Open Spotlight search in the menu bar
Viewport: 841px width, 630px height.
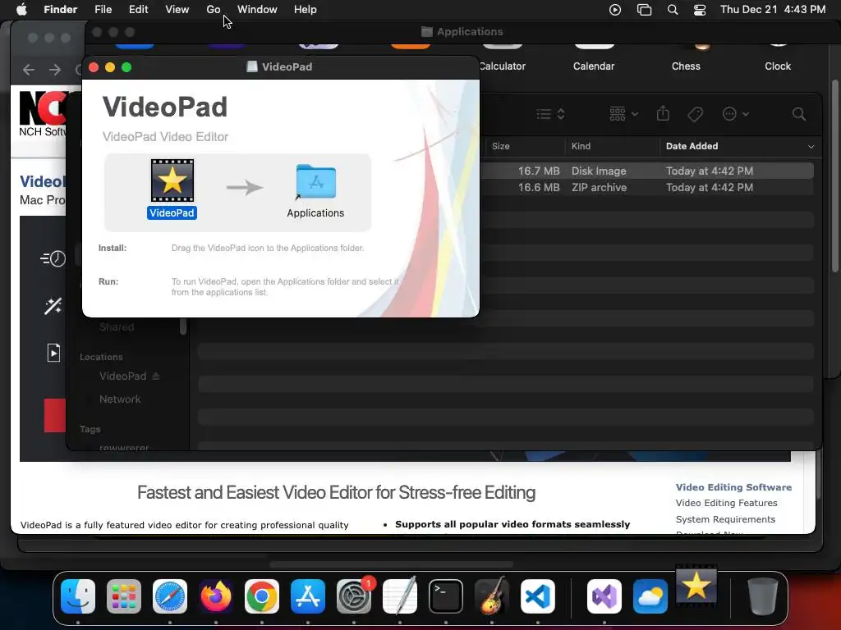672,10
